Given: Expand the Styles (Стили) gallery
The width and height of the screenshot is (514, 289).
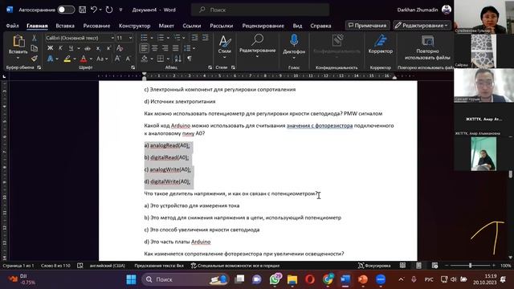Looking at the screenshot, I should tap(225, 46).
